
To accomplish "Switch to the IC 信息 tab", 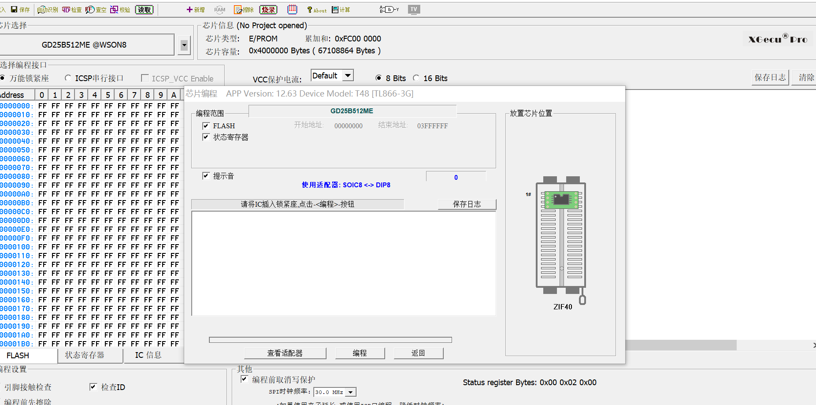I will [x=148, y=355].
